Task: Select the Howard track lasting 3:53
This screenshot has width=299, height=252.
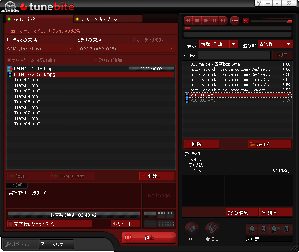Action: pos(237,90)
